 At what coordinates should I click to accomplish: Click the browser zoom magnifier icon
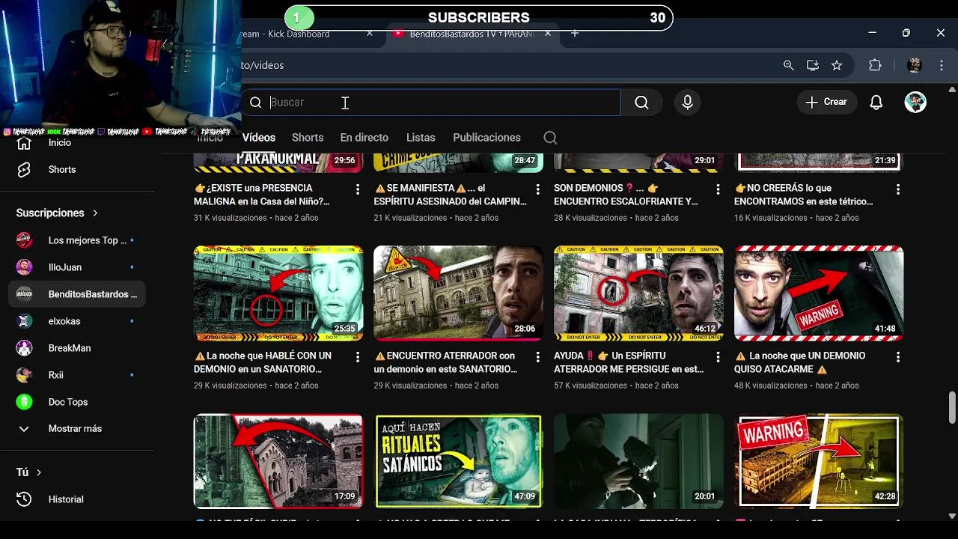(x=788, y=66)
